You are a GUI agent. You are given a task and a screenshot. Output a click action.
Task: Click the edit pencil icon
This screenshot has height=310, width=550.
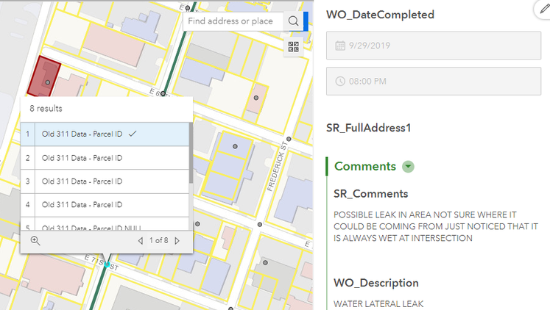tap(541, 8)
